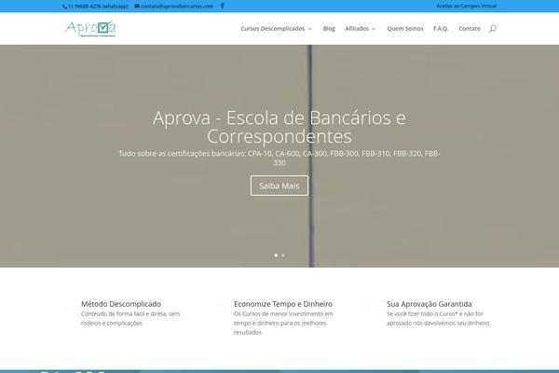Select the first slider dot
The width and height of the screenshot is (559, 373).
[x=276, y=256]
